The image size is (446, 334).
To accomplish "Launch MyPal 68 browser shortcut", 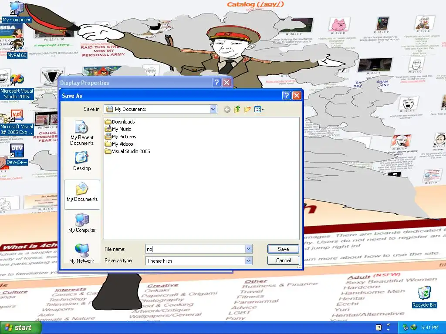I will click(17, 48).
